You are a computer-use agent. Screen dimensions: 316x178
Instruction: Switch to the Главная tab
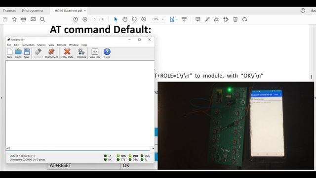tap(9, 10)
